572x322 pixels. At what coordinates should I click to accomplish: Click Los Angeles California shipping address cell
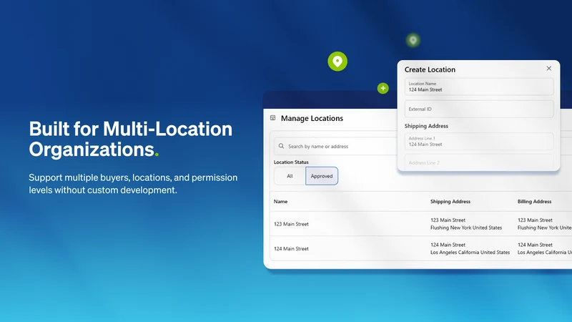click(x=470, y=248)
